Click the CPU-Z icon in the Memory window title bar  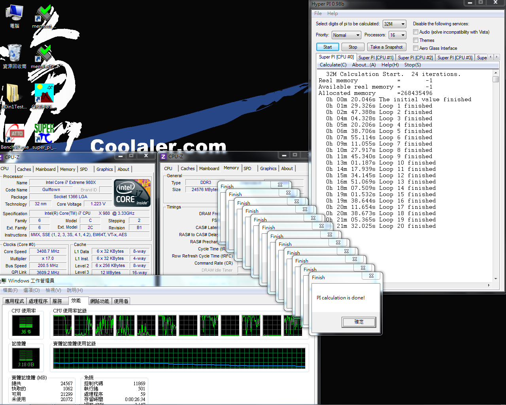coord(163,157)
